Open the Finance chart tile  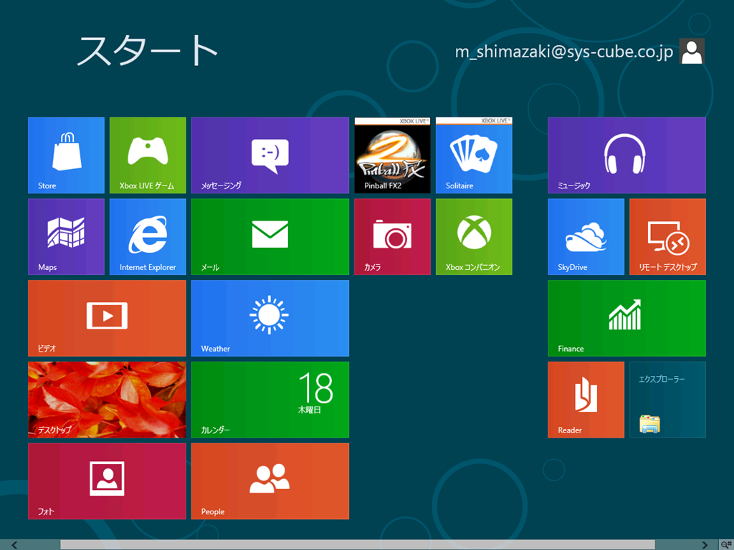click(x=626, y=318)
